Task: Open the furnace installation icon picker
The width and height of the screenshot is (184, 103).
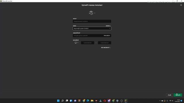Action: click(x=92, y=13)
